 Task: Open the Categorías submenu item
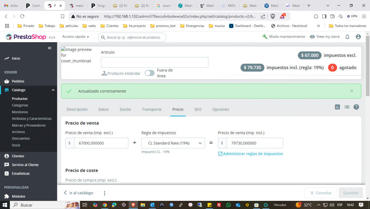(x=20, y=105)
